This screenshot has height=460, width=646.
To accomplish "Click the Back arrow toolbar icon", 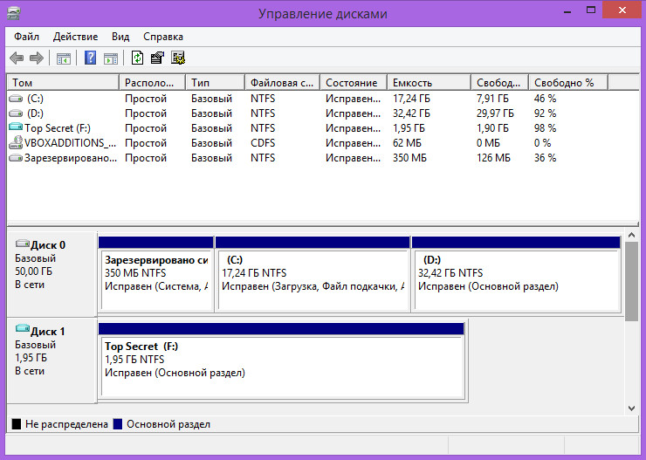I will click(17, 58).
